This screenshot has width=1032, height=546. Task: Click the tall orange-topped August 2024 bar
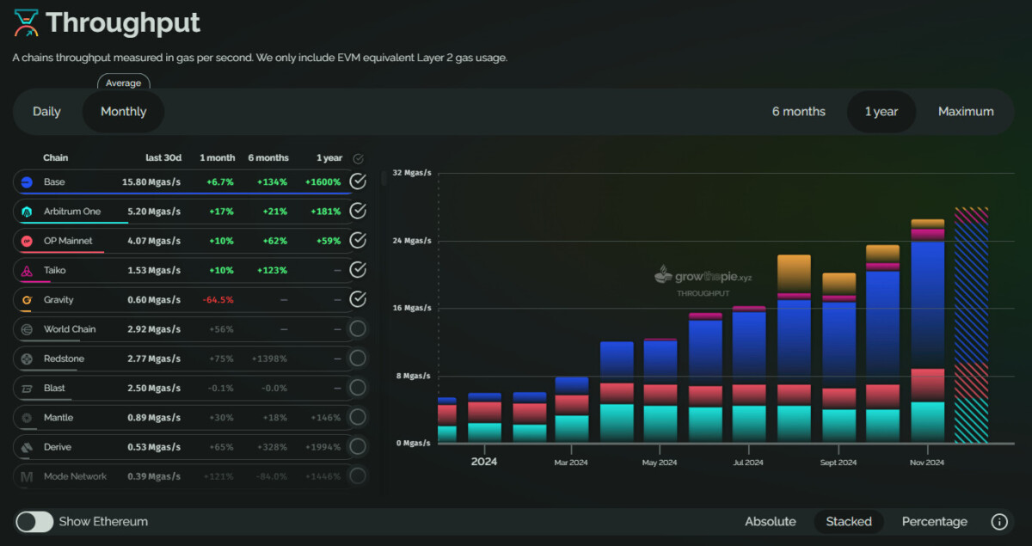tap(794, 348)
